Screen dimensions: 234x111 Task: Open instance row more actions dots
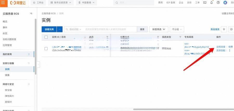click(230, 50)
